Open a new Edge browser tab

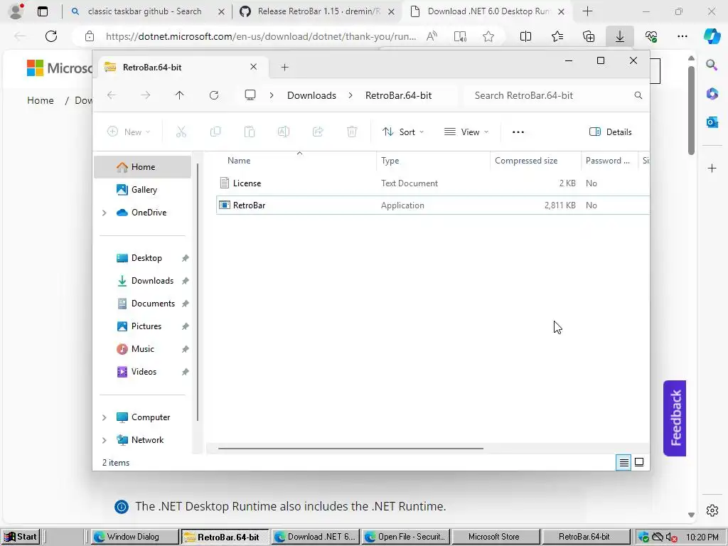pyautogui.click(x=587, y=11)
